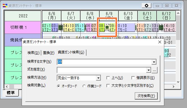Close the search dialog with the X
This screenshot has width=187, height=108.
click(x=160, y=42)
